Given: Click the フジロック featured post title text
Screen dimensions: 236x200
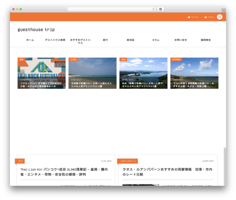Looking at the screenshot, I should point(42,85).
